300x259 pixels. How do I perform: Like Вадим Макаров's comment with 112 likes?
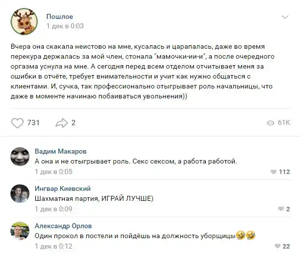click(x=273, y=172)
